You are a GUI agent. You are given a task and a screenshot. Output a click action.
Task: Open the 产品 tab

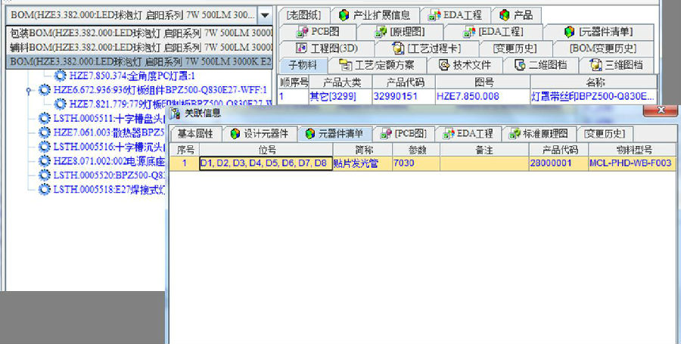pyautogui.click(x=516, y=16)
